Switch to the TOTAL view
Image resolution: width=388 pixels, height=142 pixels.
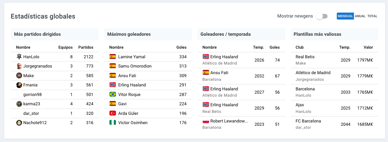coord(372,16)
